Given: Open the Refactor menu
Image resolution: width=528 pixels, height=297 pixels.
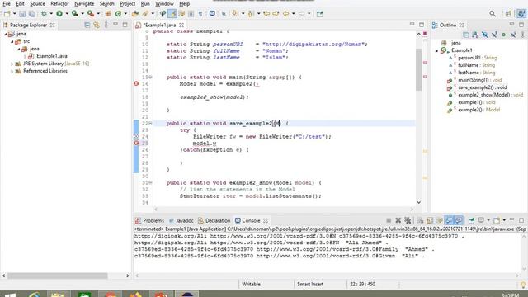Looking at the screenshot, I should pos(59,3).
